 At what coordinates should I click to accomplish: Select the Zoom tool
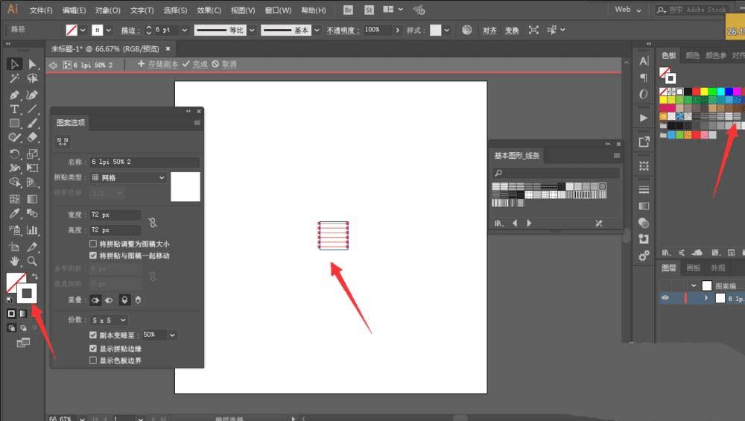click(x=32, y=261)
